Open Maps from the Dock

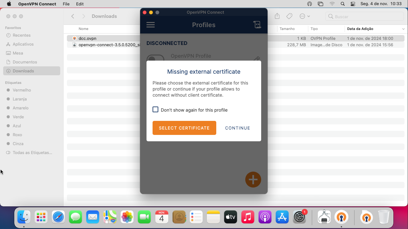[x=110, y=217]
